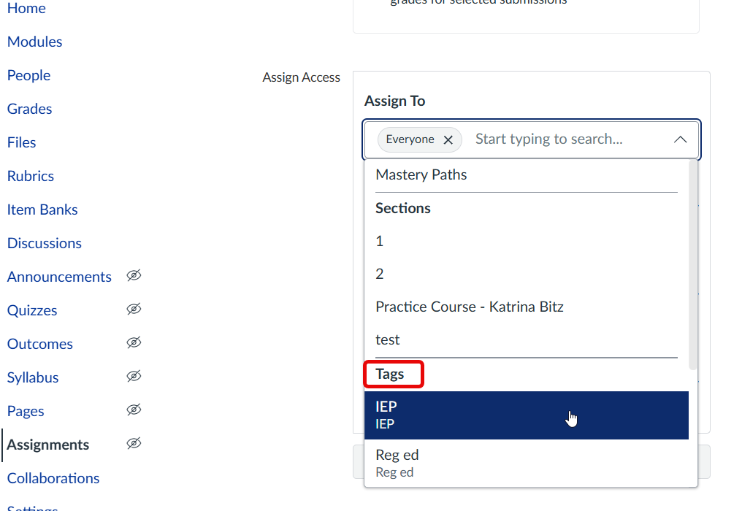Go to Collaborations

coord(53,478)
